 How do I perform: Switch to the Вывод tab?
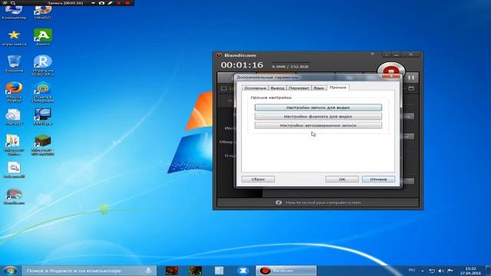coord(277,88)
